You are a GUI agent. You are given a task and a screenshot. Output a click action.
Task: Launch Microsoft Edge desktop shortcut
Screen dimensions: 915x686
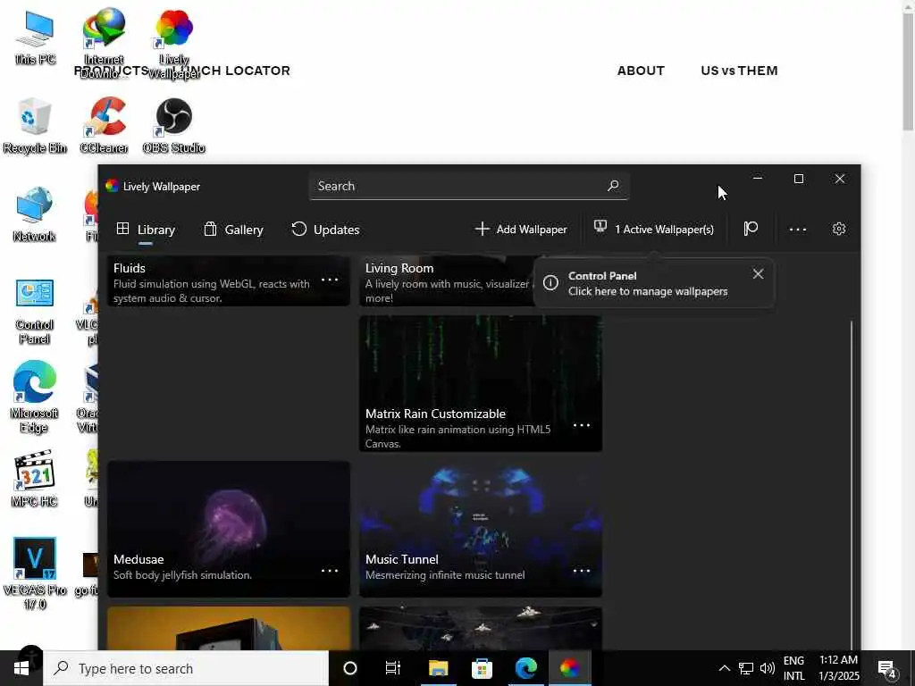tap(35, 397)
